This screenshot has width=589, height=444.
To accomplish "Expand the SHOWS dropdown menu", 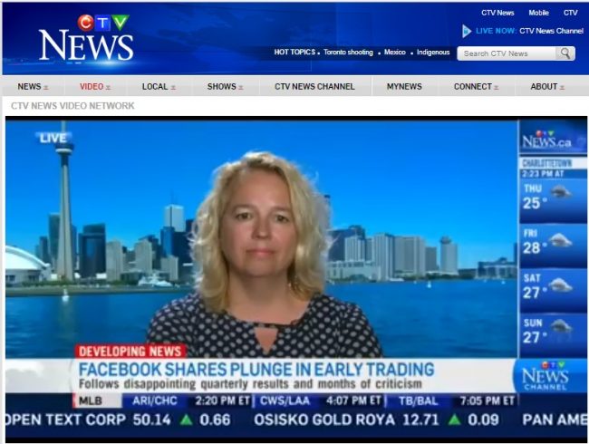I will coord(226,87).
